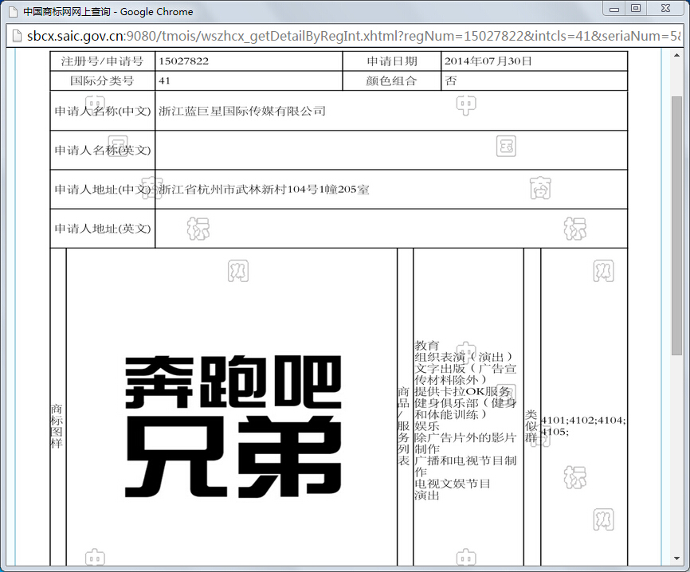Click the 申请人地址(英文) label

pos(103,229)
